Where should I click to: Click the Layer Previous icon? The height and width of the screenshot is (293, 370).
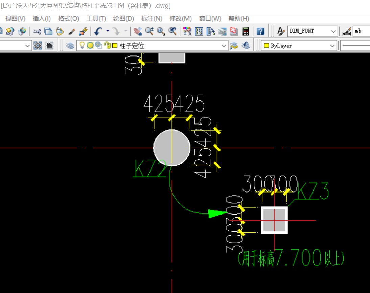coord(246,45)
